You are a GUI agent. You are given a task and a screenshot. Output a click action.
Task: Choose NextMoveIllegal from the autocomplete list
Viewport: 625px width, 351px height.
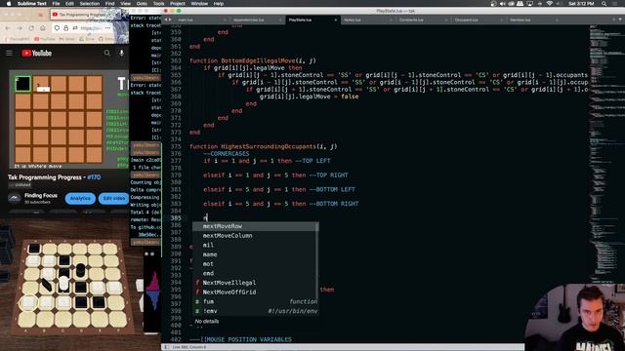255,283
